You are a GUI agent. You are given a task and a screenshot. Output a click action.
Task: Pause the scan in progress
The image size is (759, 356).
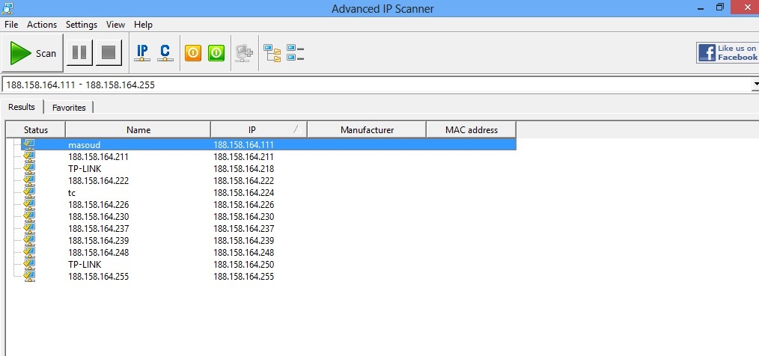pyautogui.click(x=79, y=52)
